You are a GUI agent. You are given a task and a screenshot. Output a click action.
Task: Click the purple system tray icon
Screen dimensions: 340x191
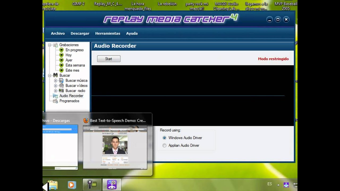point(286,185)
